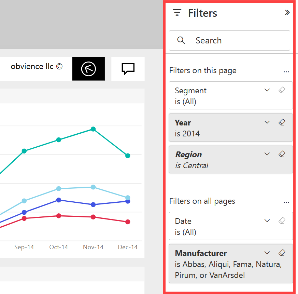Click the obvience llc copyright text
The height and width of the screenshot is (294, 298).
(x=36, y=66)
